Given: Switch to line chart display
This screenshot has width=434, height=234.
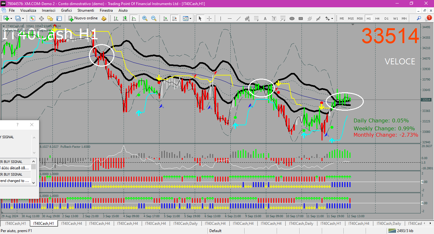Looking at the screenshot, I should [133, 18].
